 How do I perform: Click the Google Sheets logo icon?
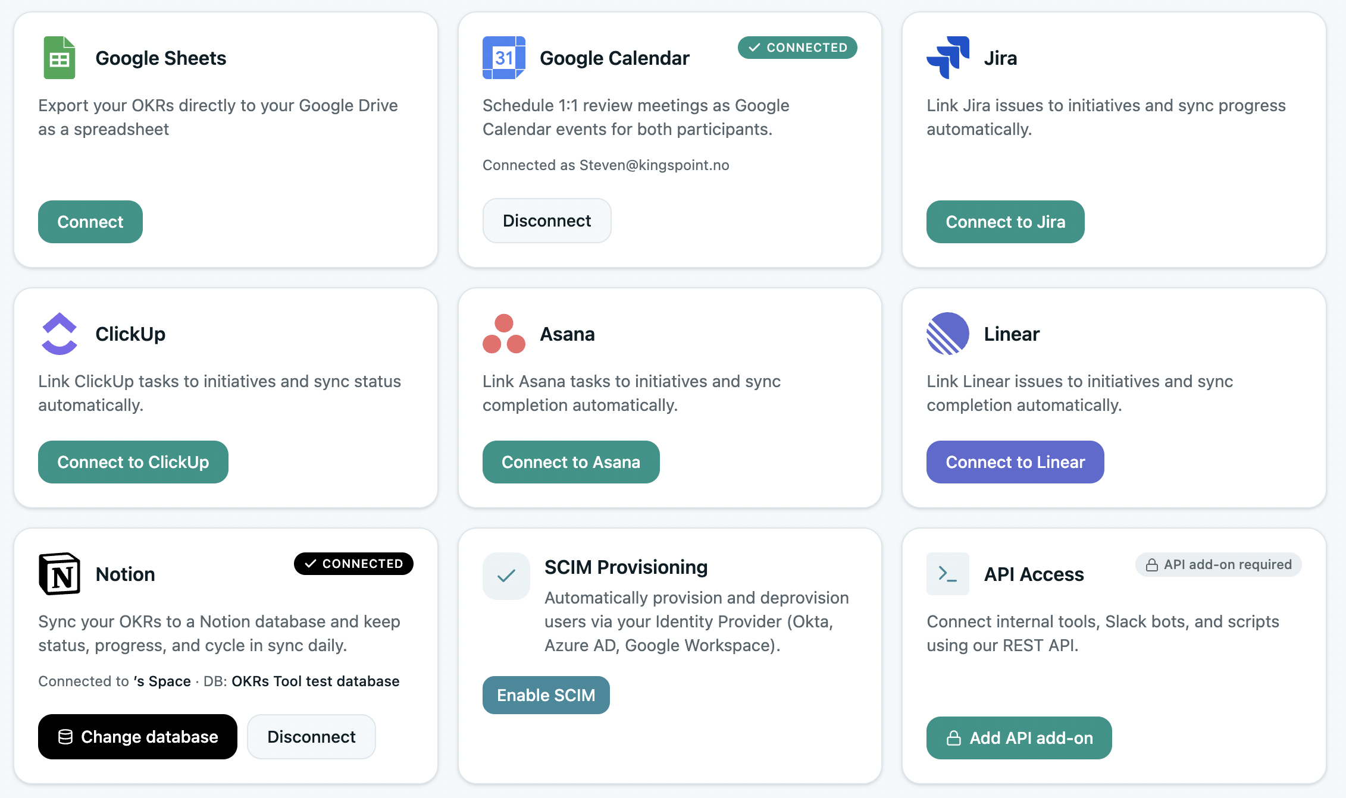click(x=60, y=58)
